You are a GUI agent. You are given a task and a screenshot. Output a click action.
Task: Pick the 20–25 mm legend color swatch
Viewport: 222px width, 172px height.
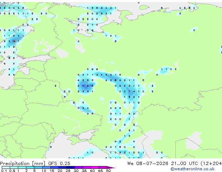(62, 167)
